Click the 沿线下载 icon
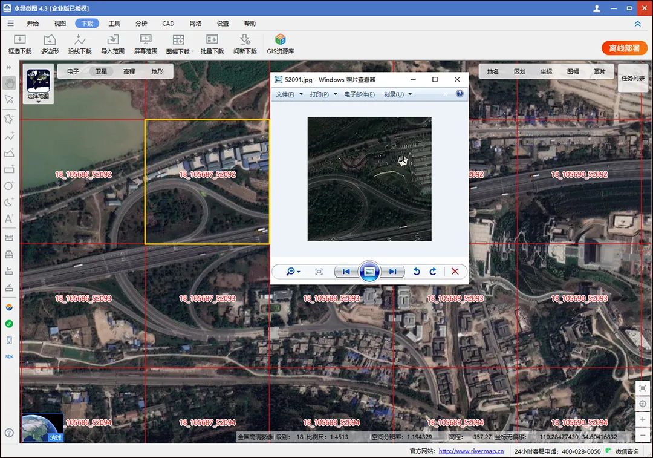The width and height of the screenshot is (653, 458). (80, 44)
